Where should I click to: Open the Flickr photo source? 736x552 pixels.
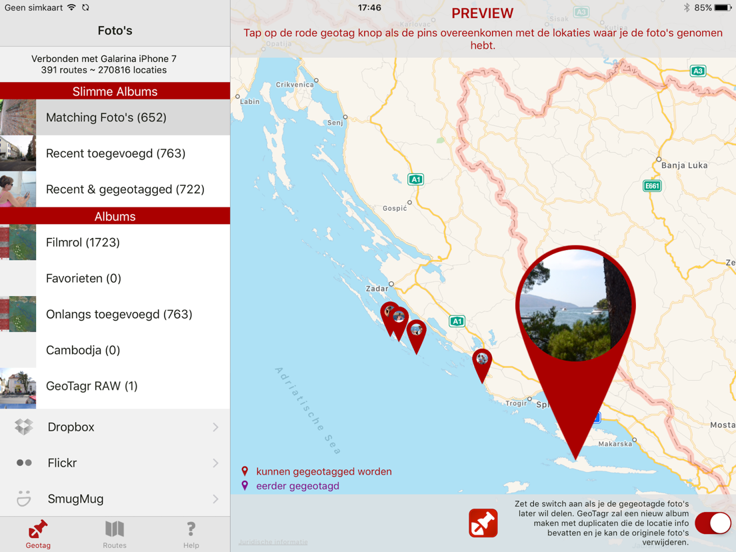[115, 463]
